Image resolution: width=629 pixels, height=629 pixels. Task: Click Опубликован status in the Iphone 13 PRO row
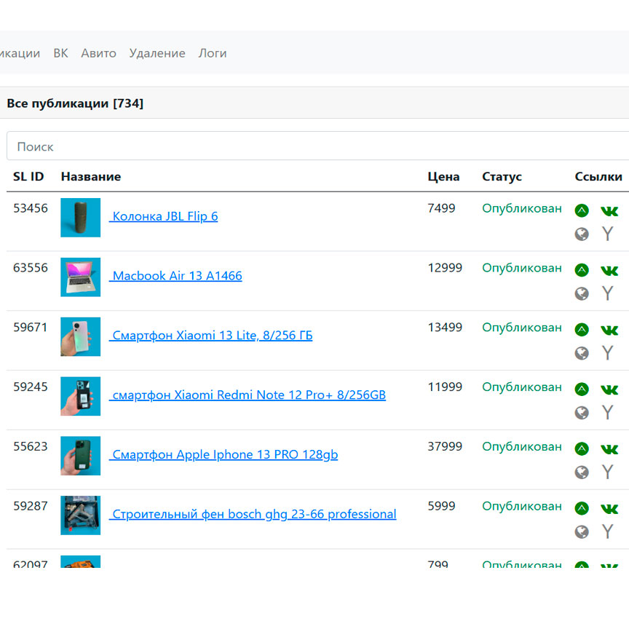[522, 447]
